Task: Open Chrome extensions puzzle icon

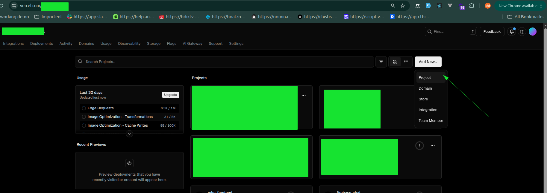Action: pyautogui.click(x=472, y=6)
